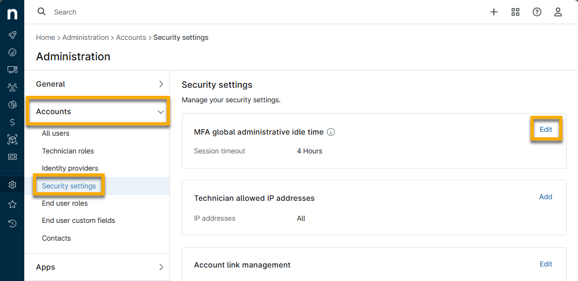Open the star favorites icon
Viewport: 578px width, 281px height.
(12, 204)
